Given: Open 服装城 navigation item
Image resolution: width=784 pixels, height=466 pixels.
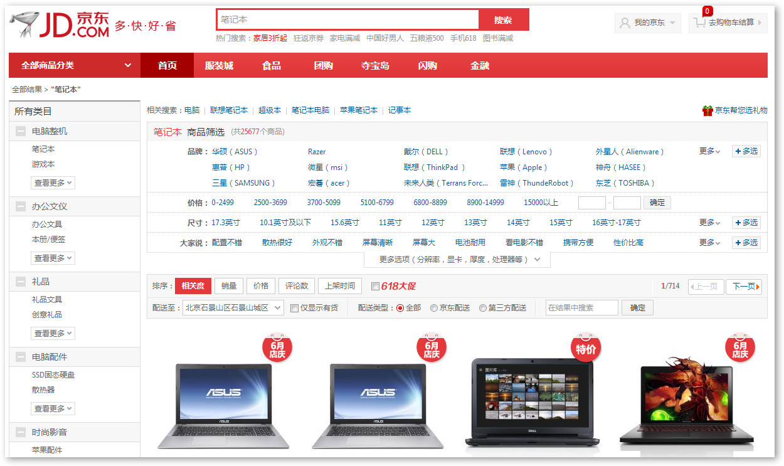Looking at the screenshot, I should [219, 65].
